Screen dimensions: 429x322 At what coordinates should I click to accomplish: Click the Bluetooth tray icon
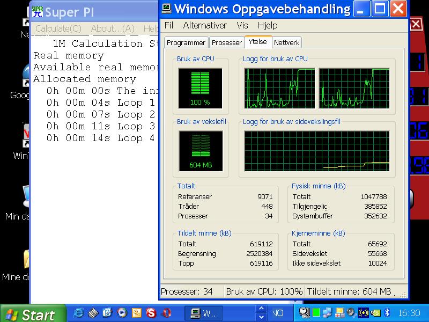(387, 312)
